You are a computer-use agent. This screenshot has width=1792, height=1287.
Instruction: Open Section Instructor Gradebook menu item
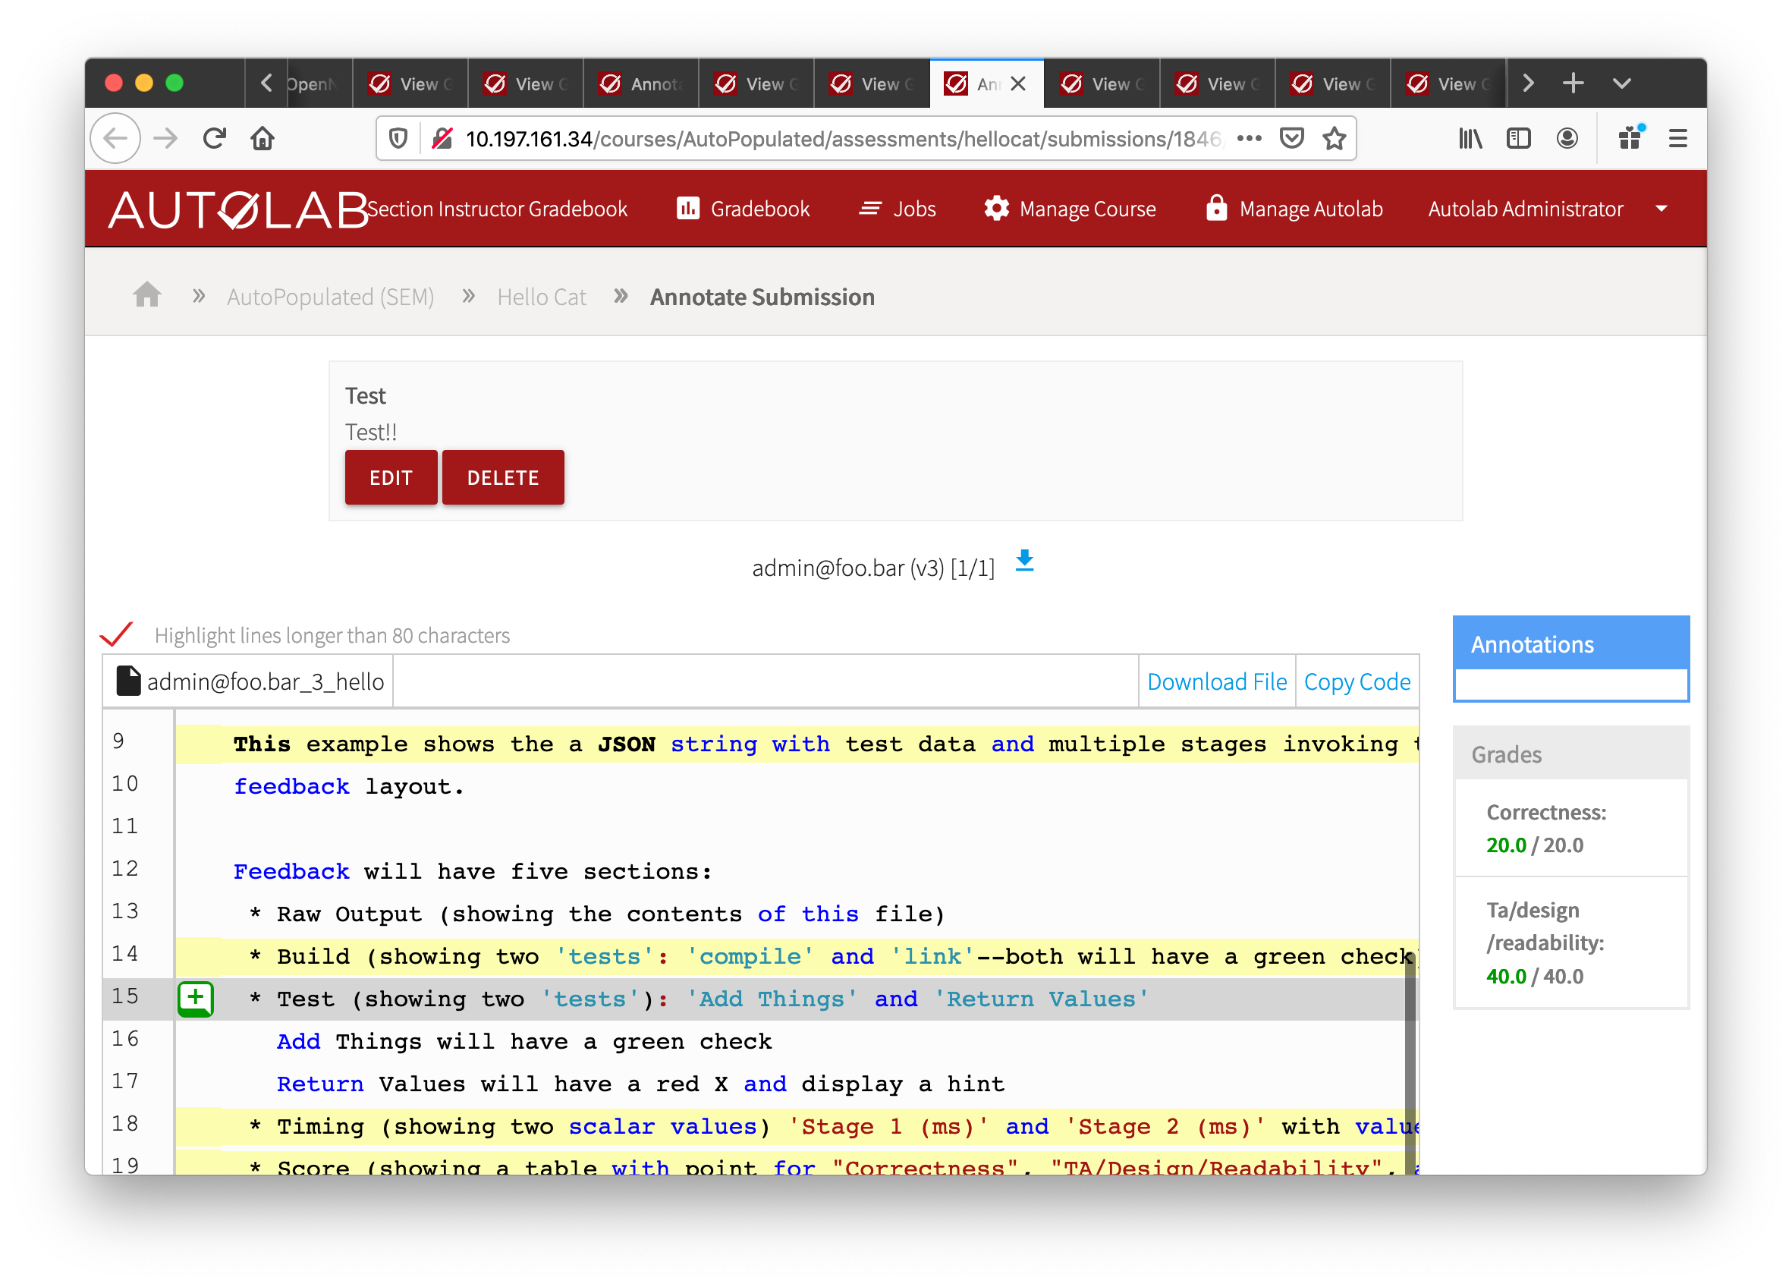[497, 209]
